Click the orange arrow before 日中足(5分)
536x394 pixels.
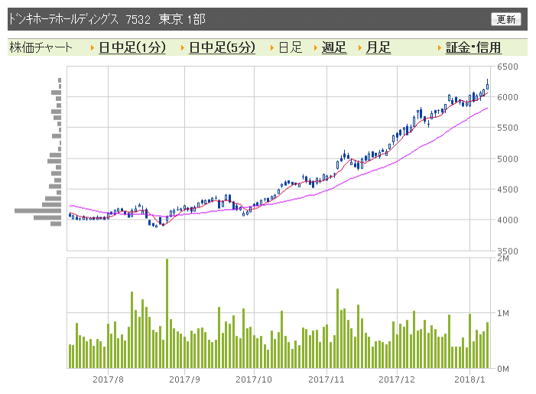pos(183,48)
